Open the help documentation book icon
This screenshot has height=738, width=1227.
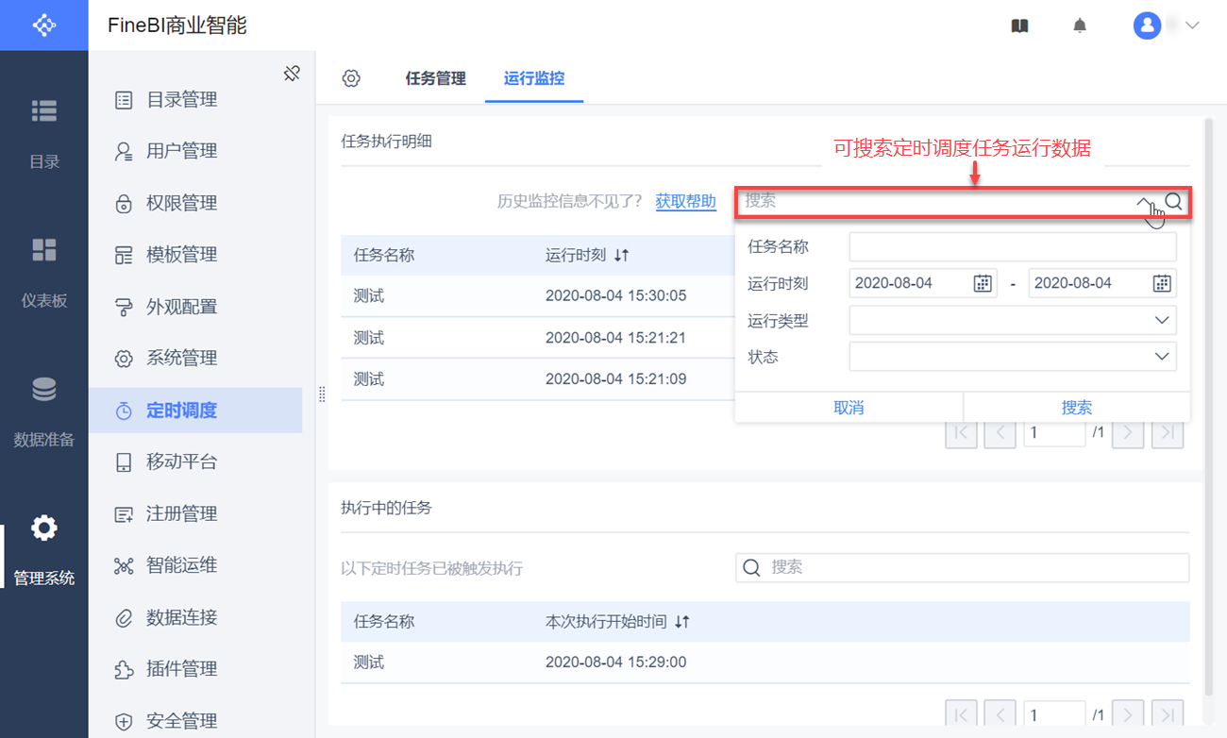(x=1019, y=26)
